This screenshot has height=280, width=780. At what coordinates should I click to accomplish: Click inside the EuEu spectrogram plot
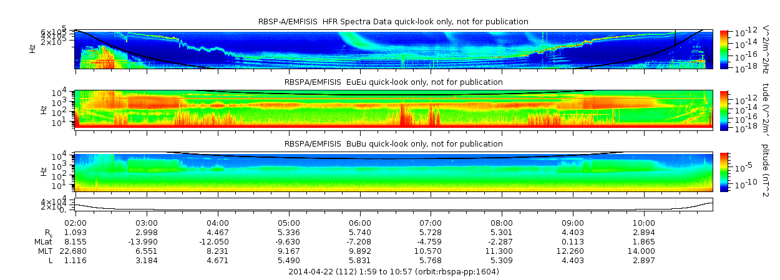pos(394,110)
